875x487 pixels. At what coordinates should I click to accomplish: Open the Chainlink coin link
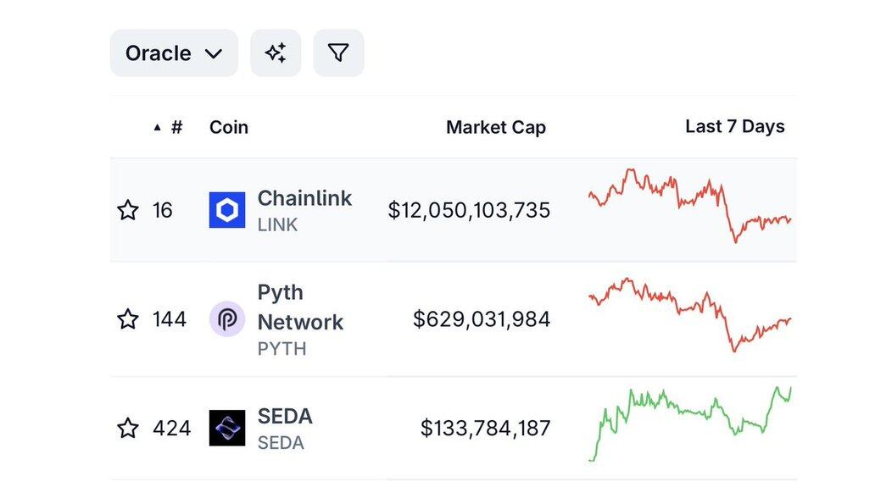304,199
